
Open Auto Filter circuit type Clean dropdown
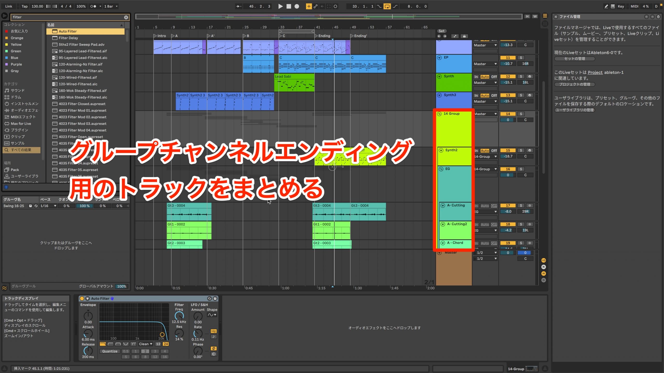point(146,344)
